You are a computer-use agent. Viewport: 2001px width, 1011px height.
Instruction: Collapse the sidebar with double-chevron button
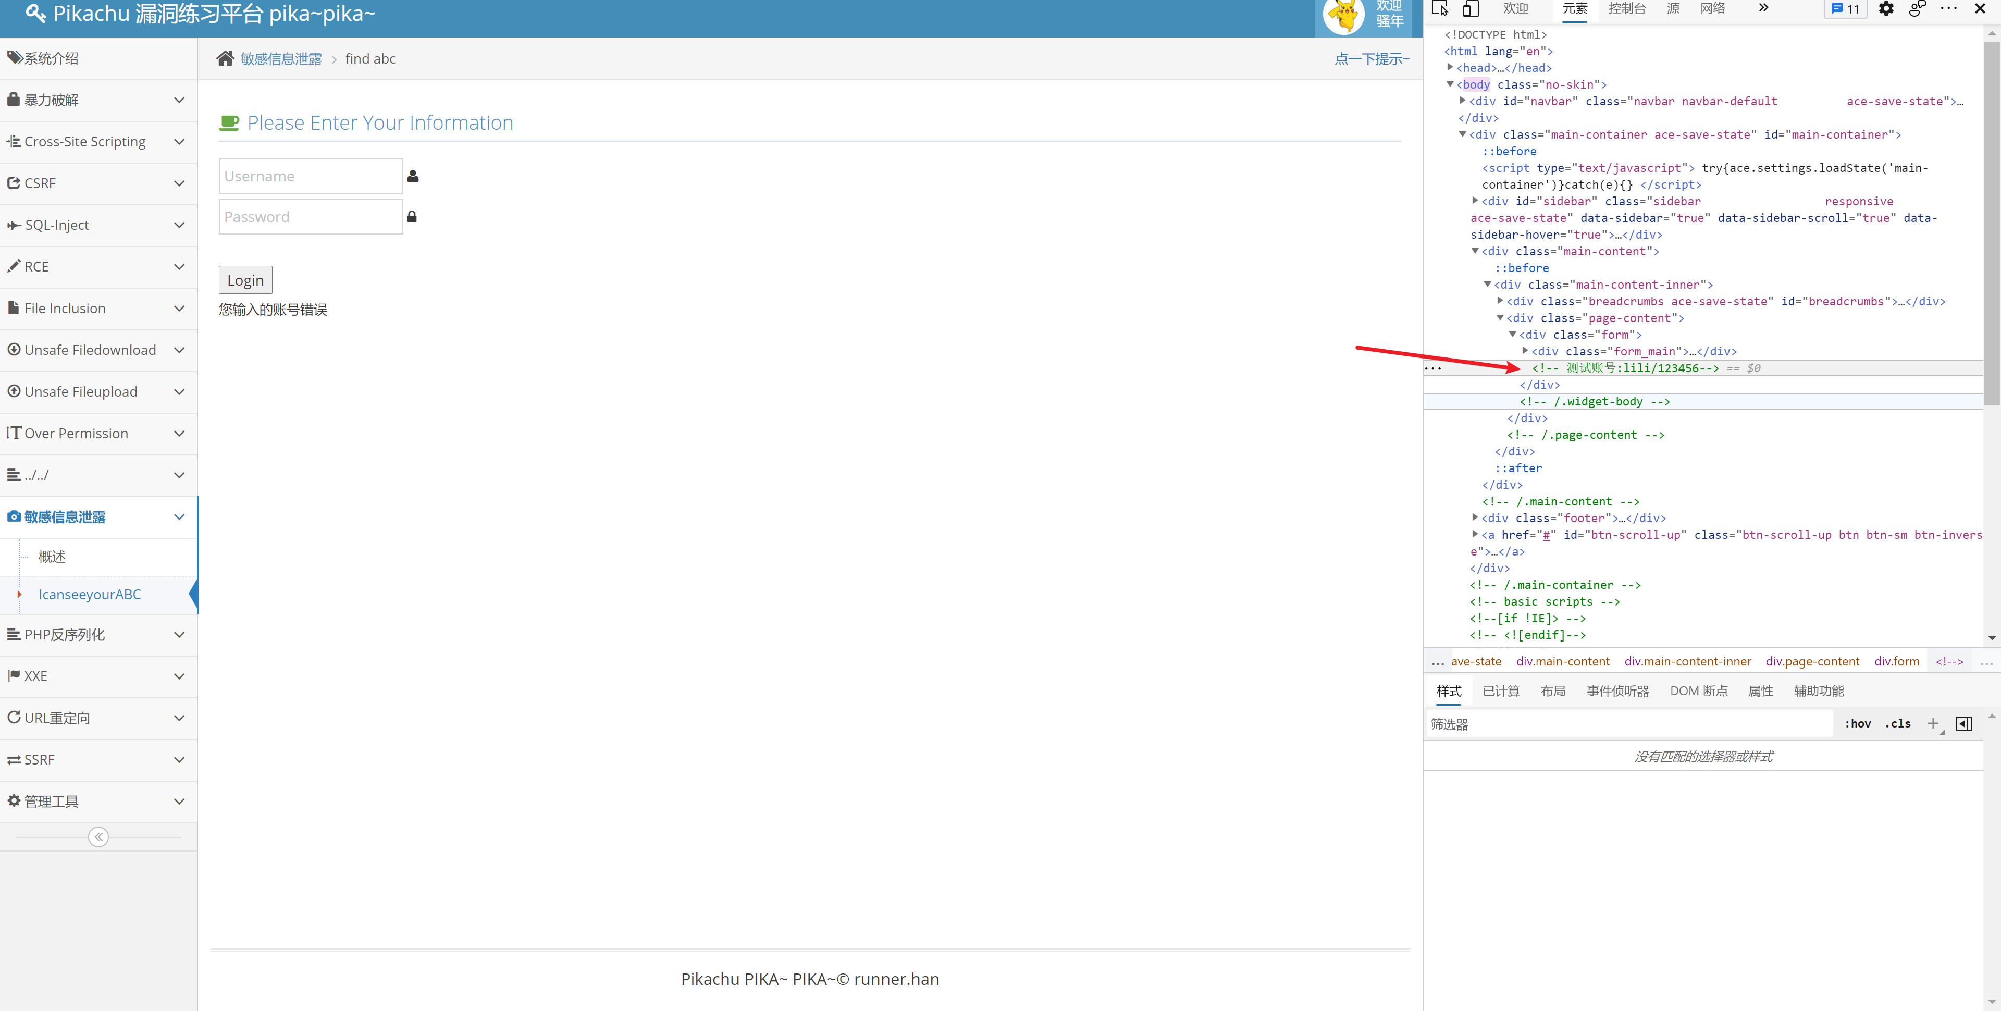point(98,837)
